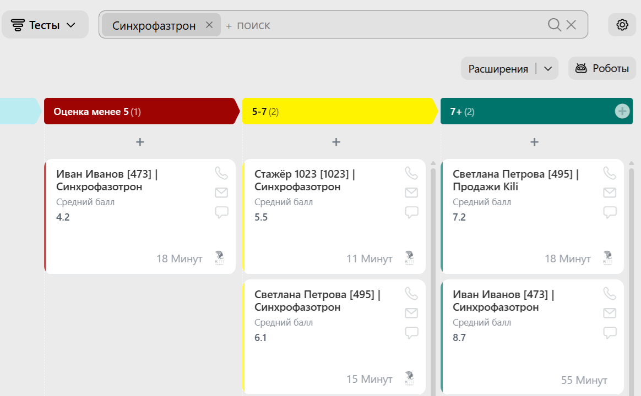The height and width of the screenshot is (396, 641).
Task: Click the comment icon on Продажи Kili card
Action: [x=610, y=212]
